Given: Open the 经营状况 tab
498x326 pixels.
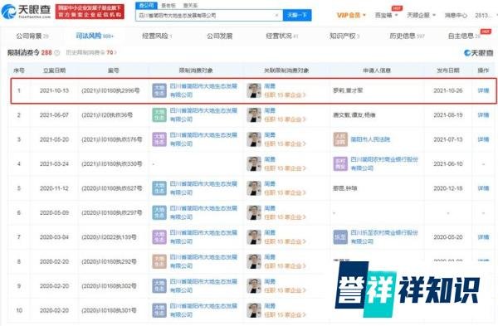Looking at the screenshot, I should click(x=281, y=36).
